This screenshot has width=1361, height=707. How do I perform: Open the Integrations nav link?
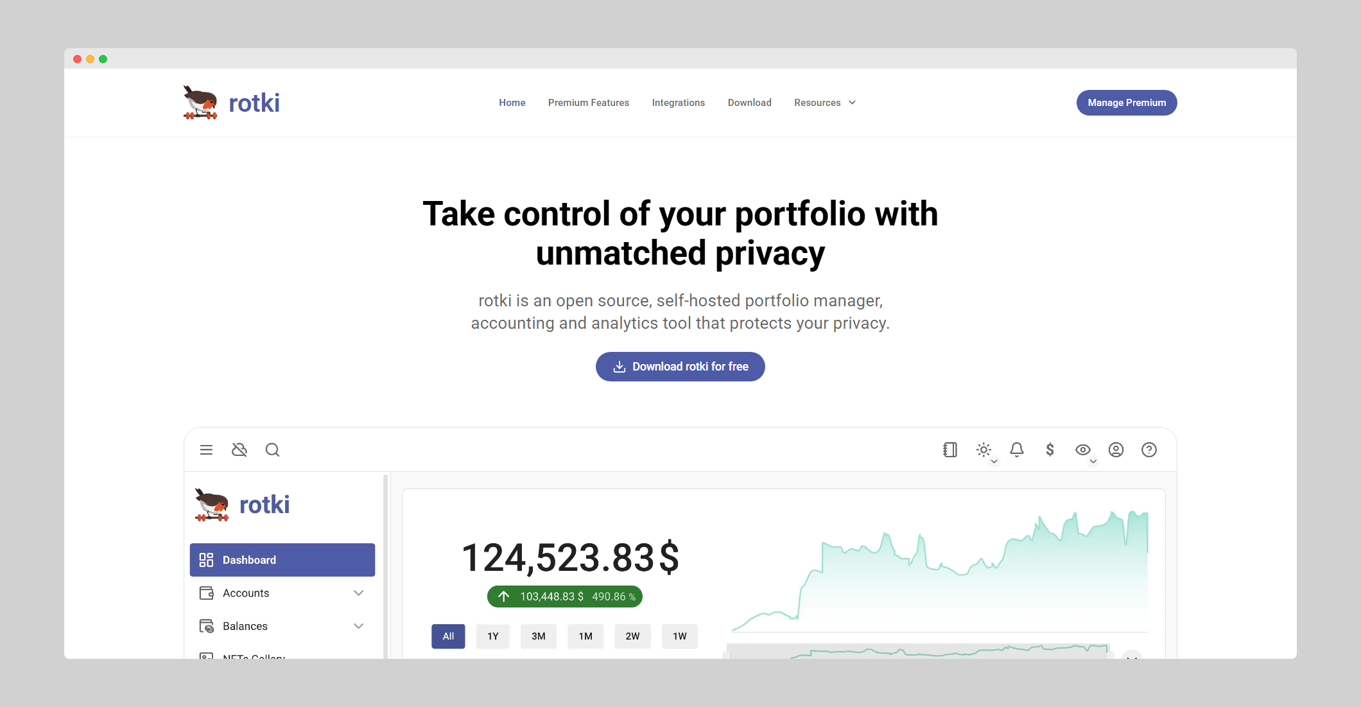[678, 103]
